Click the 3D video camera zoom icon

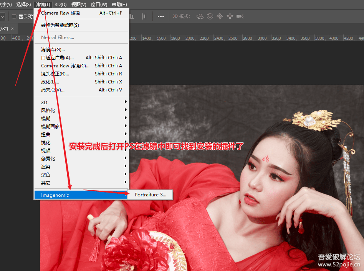point(240,16)
